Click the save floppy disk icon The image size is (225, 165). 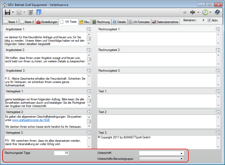point(8,12)
